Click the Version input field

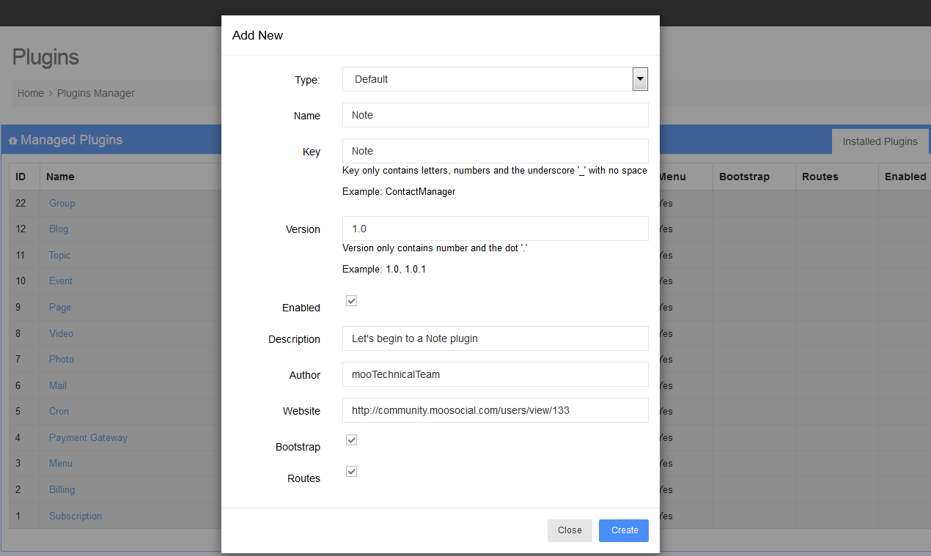495,229
